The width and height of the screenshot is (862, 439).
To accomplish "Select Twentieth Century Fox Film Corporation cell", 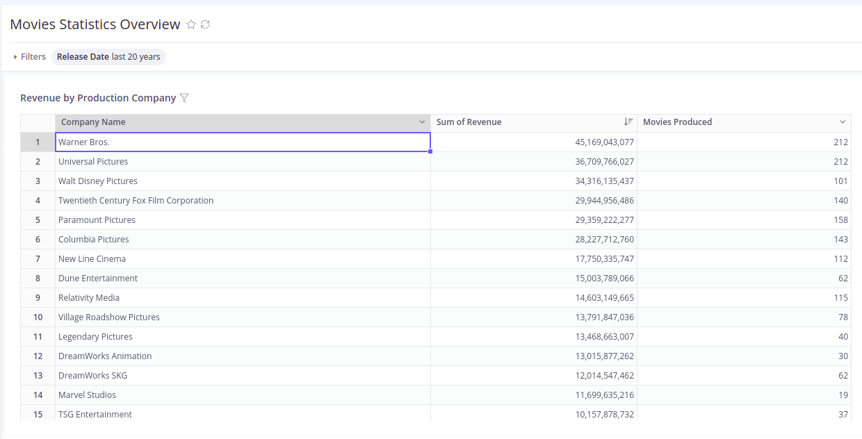I will click(x=243, y=200).
